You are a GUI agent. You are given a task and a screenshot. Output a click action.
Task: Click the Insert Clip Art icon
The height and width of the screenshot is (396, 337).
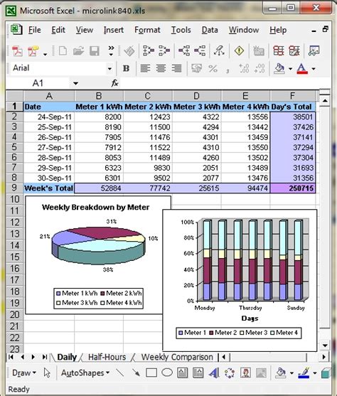pyautogui.click(x=245, y=373)
